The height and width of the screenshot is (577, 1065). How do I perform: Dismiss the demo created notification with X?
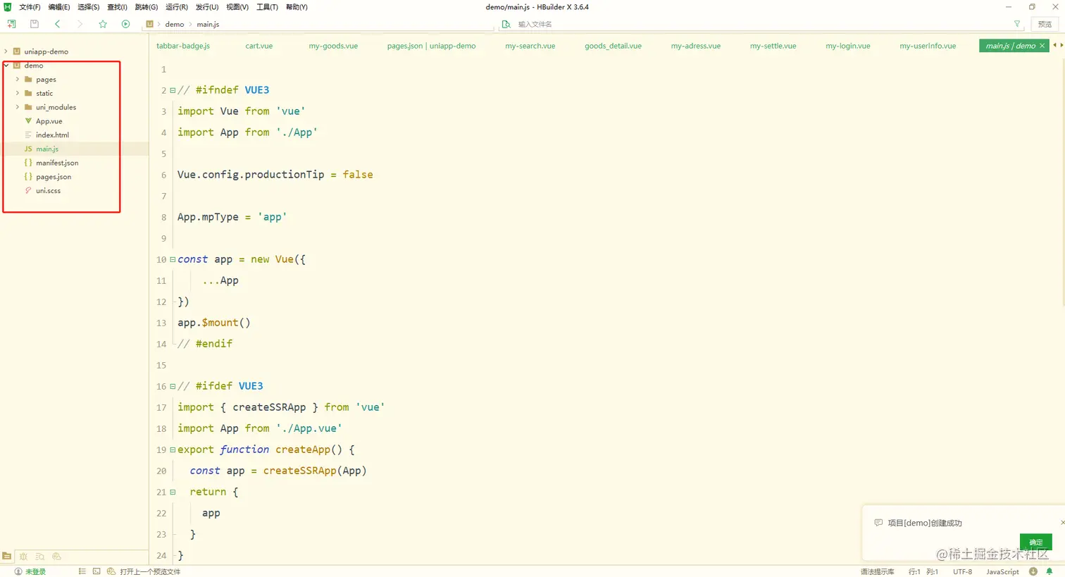click(1062, 522)
